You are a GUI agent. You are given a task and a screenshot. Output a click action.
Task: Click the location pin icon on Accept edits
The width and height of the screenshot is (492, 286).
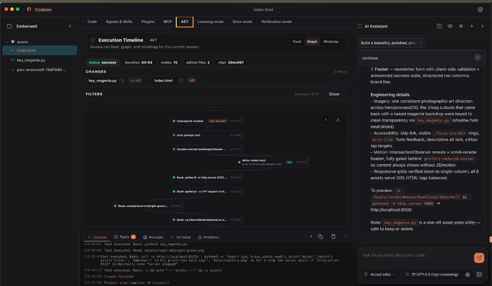coord(366,274)
